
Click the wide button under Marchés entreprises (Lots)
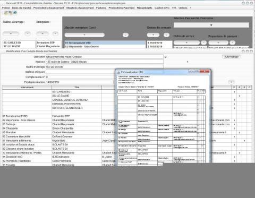tap(84, 35)
